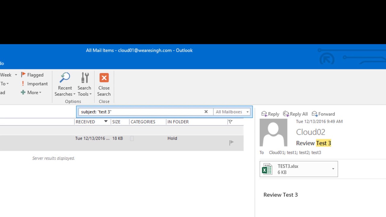Click the Excel icon of TEST3.xlsx
The width and height of the screenshot is (386, 217).
click(267, 169)
